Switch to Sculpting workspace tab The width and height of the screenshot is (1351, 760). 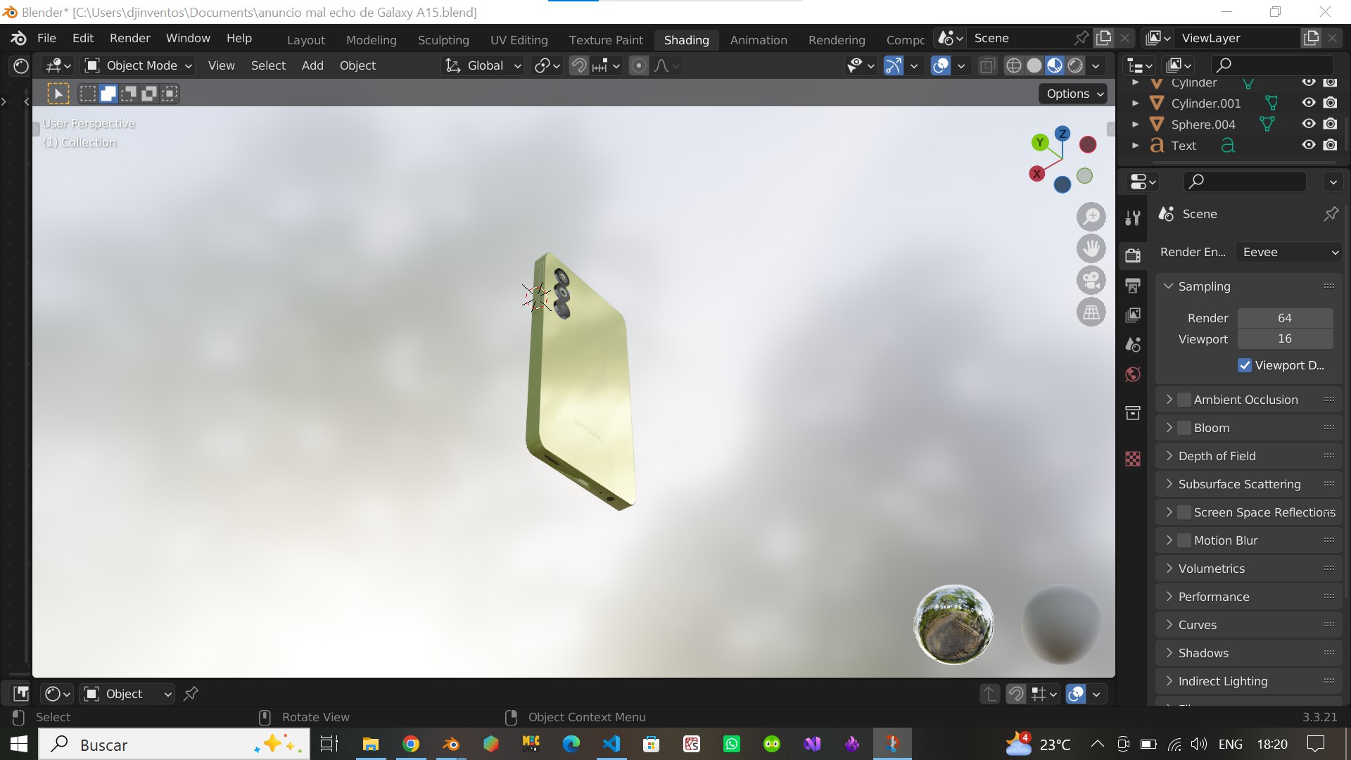click(x=443, y=40)
